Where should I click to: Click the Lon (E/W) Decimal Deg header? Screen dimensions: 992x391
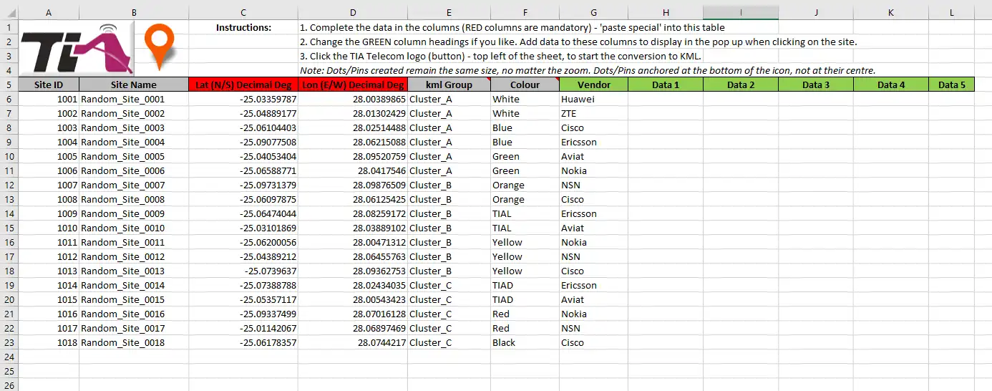(353, 85)
